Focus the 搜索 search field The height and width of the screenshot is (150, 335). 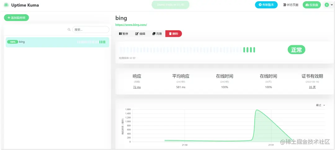[91, 30]
